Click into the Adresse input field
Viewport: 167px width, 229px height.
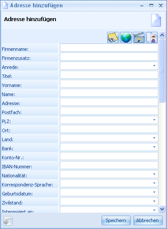click(109, 102)
